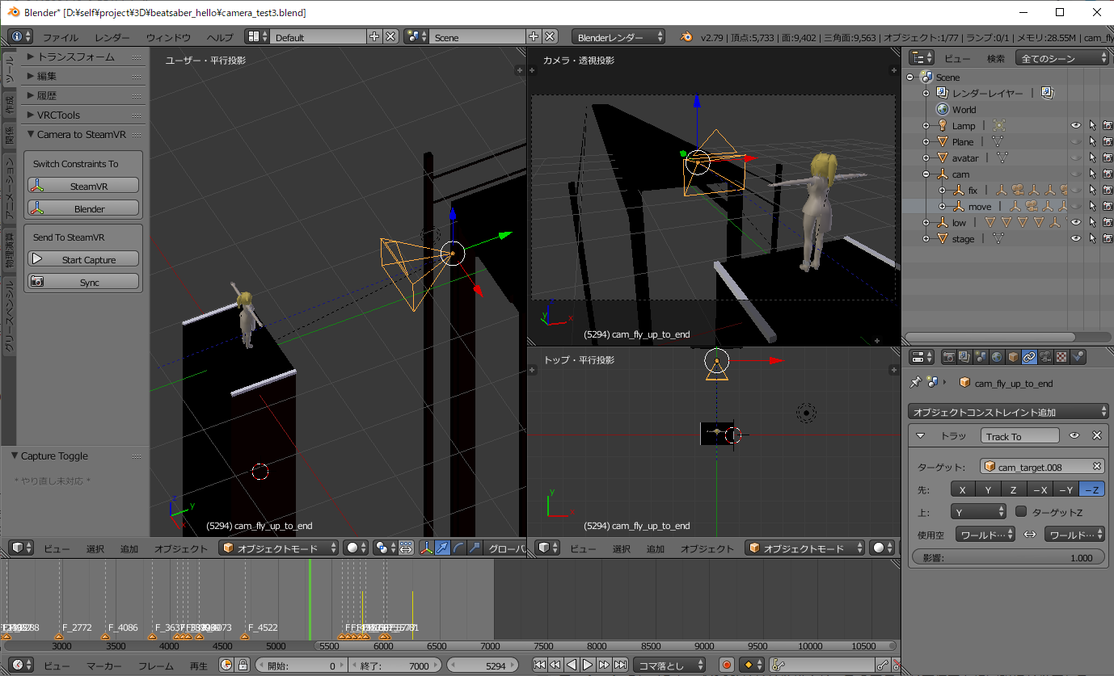Set the track axis to -Y
The height and width of the screenshot is (676, 1114).
point(1065,489)
